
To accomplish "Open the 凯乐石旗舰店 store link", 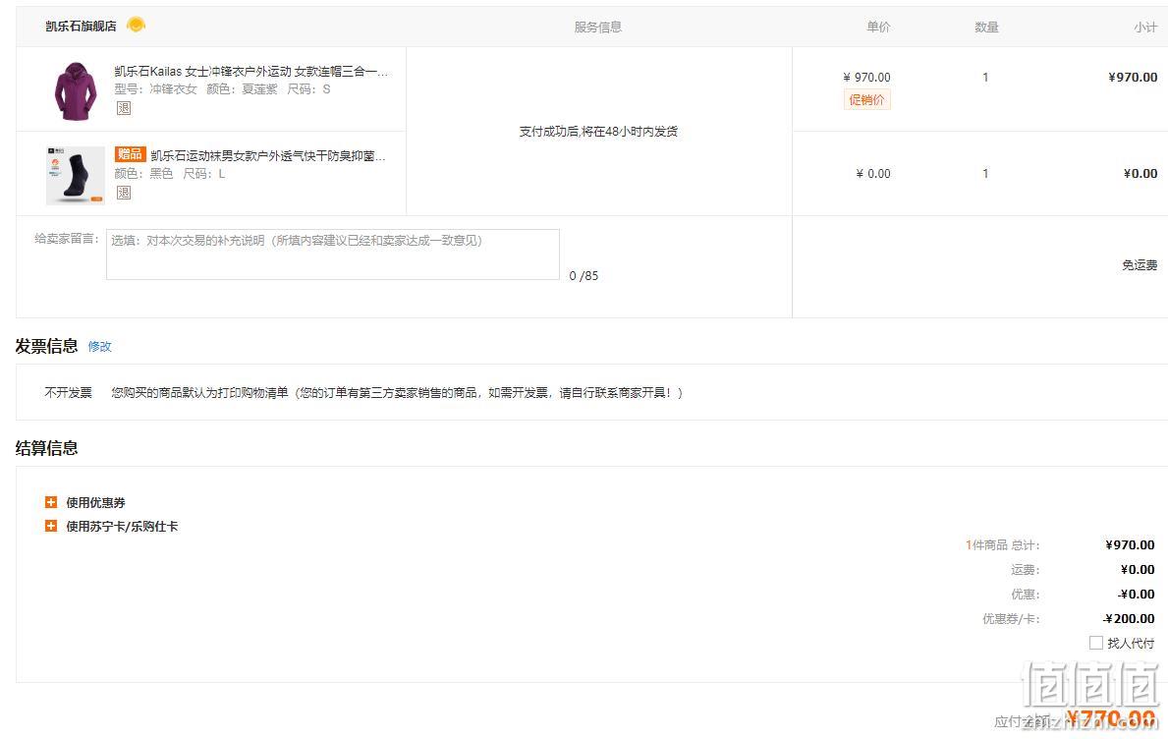I will click(x=81, y=27).
